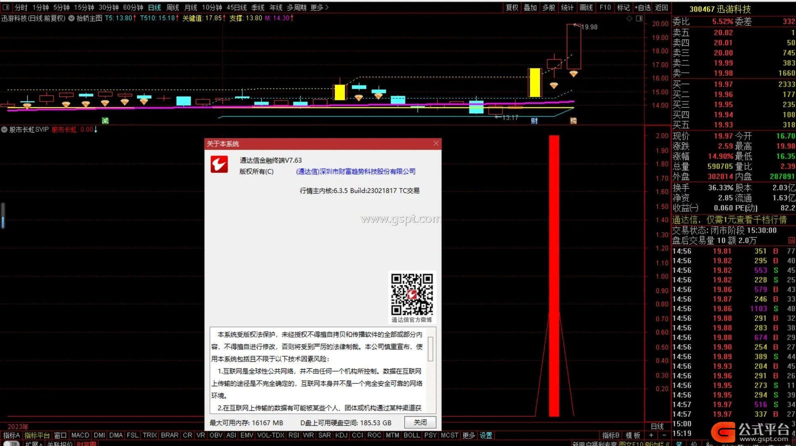Select the 30分钟 period
Image resolution: width=796 pixels, height=446 pixels.
(x=109, y=7)
